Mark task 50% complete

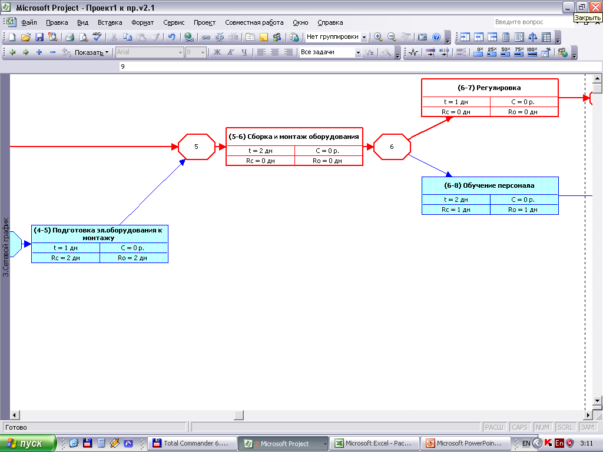(505, 52)
